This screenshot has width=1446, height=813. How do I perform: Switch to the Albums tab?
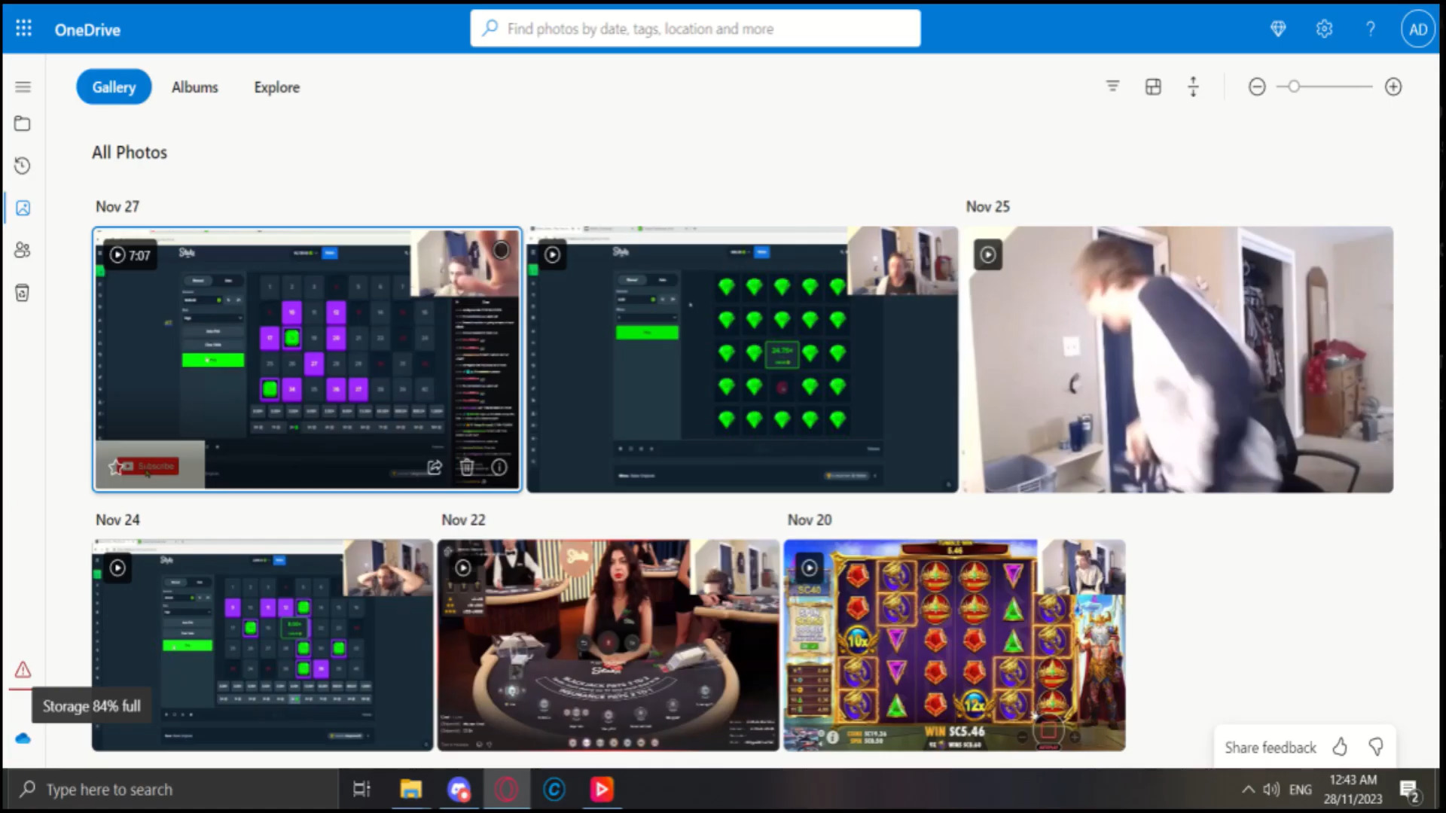click(194, 87)
